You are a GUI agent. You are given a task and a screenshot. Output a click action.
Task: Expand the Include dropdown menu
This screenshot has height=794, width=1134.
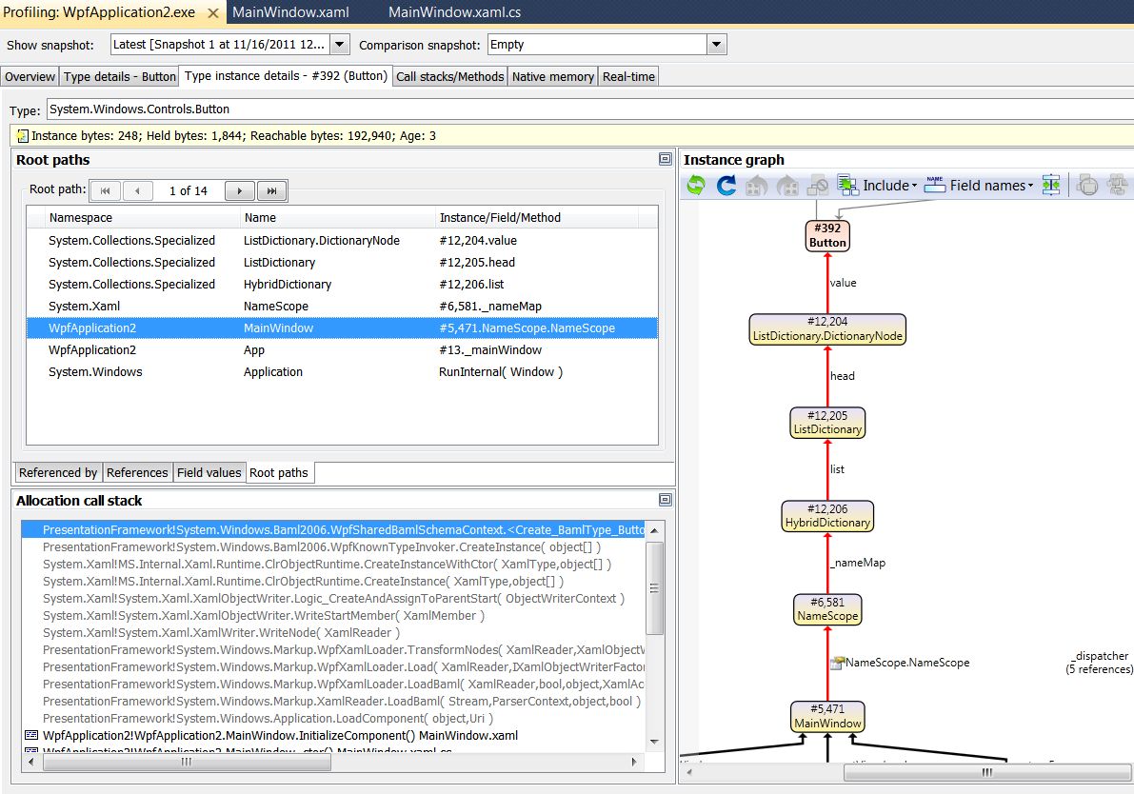click(914, 186)
